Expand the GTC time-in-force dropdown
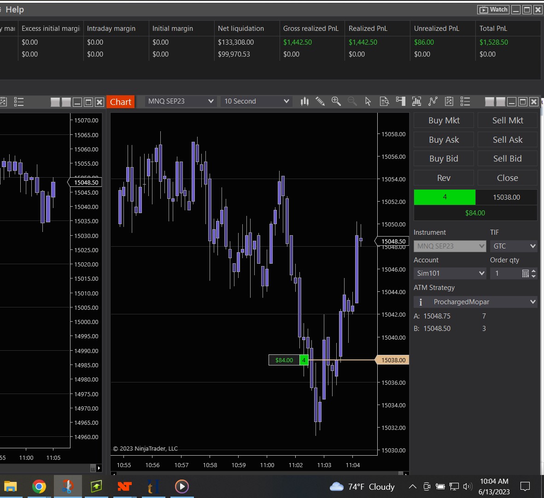 pos(514,246)
